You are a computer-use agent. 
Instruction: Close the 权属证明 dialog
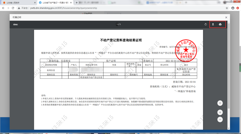[x=226, y=17]
